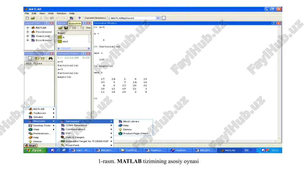Screen dimensions: 306x172
Task: Open Desktop Tools submenu in Start menu
Action: tap(40, 125)
